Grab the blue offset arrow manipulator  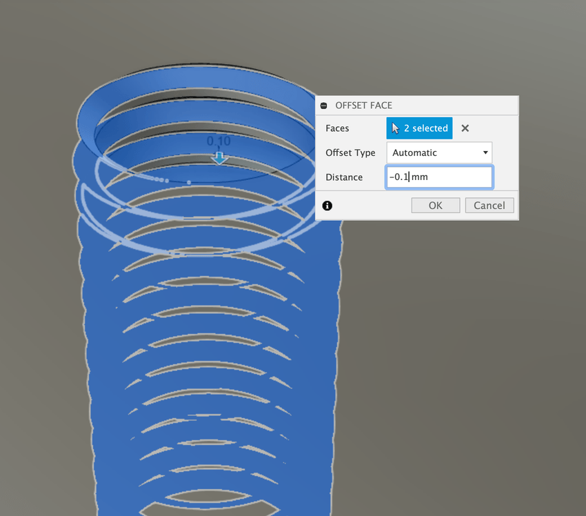pyautogui.click(x=219, y=158)
